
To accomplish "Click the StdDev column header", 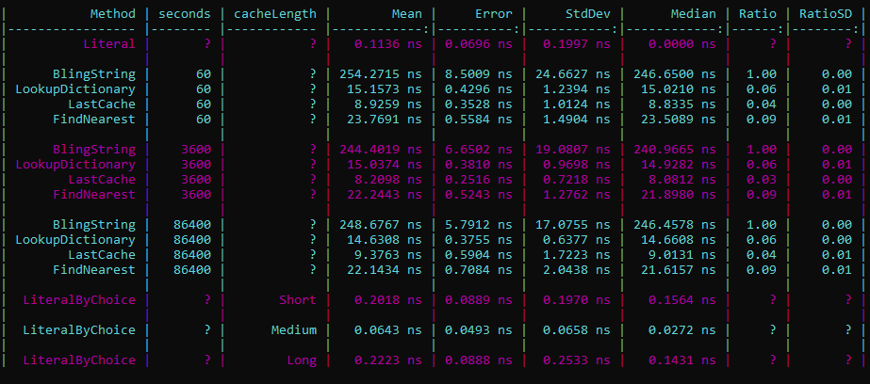I will [x=588, y=14].
